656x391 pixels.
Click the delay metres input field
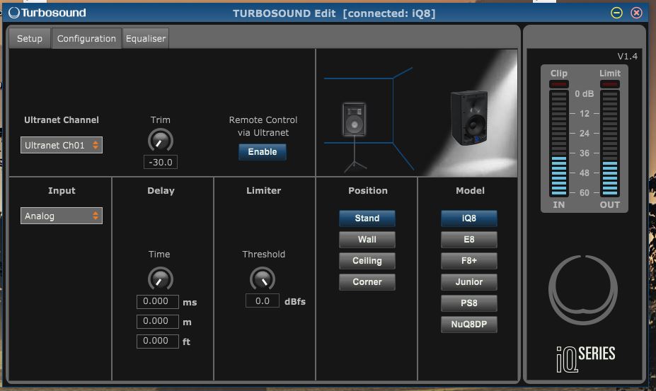[158, 321]
